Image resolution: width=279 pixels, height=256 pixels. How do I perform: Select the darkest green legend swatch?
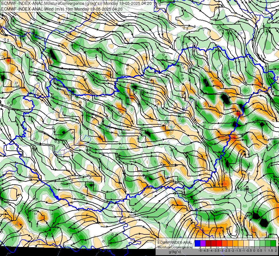point(273,243)
